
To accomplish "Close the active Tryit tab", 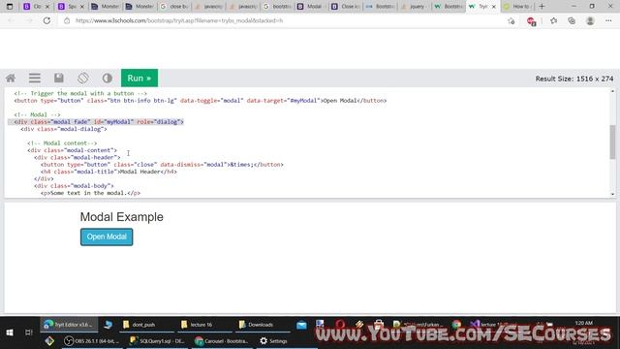I will click(x=494, y=7).
